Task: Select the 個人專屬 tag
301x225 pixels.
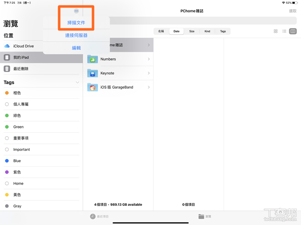Action: pyautogui.click(x=41, y=104)
